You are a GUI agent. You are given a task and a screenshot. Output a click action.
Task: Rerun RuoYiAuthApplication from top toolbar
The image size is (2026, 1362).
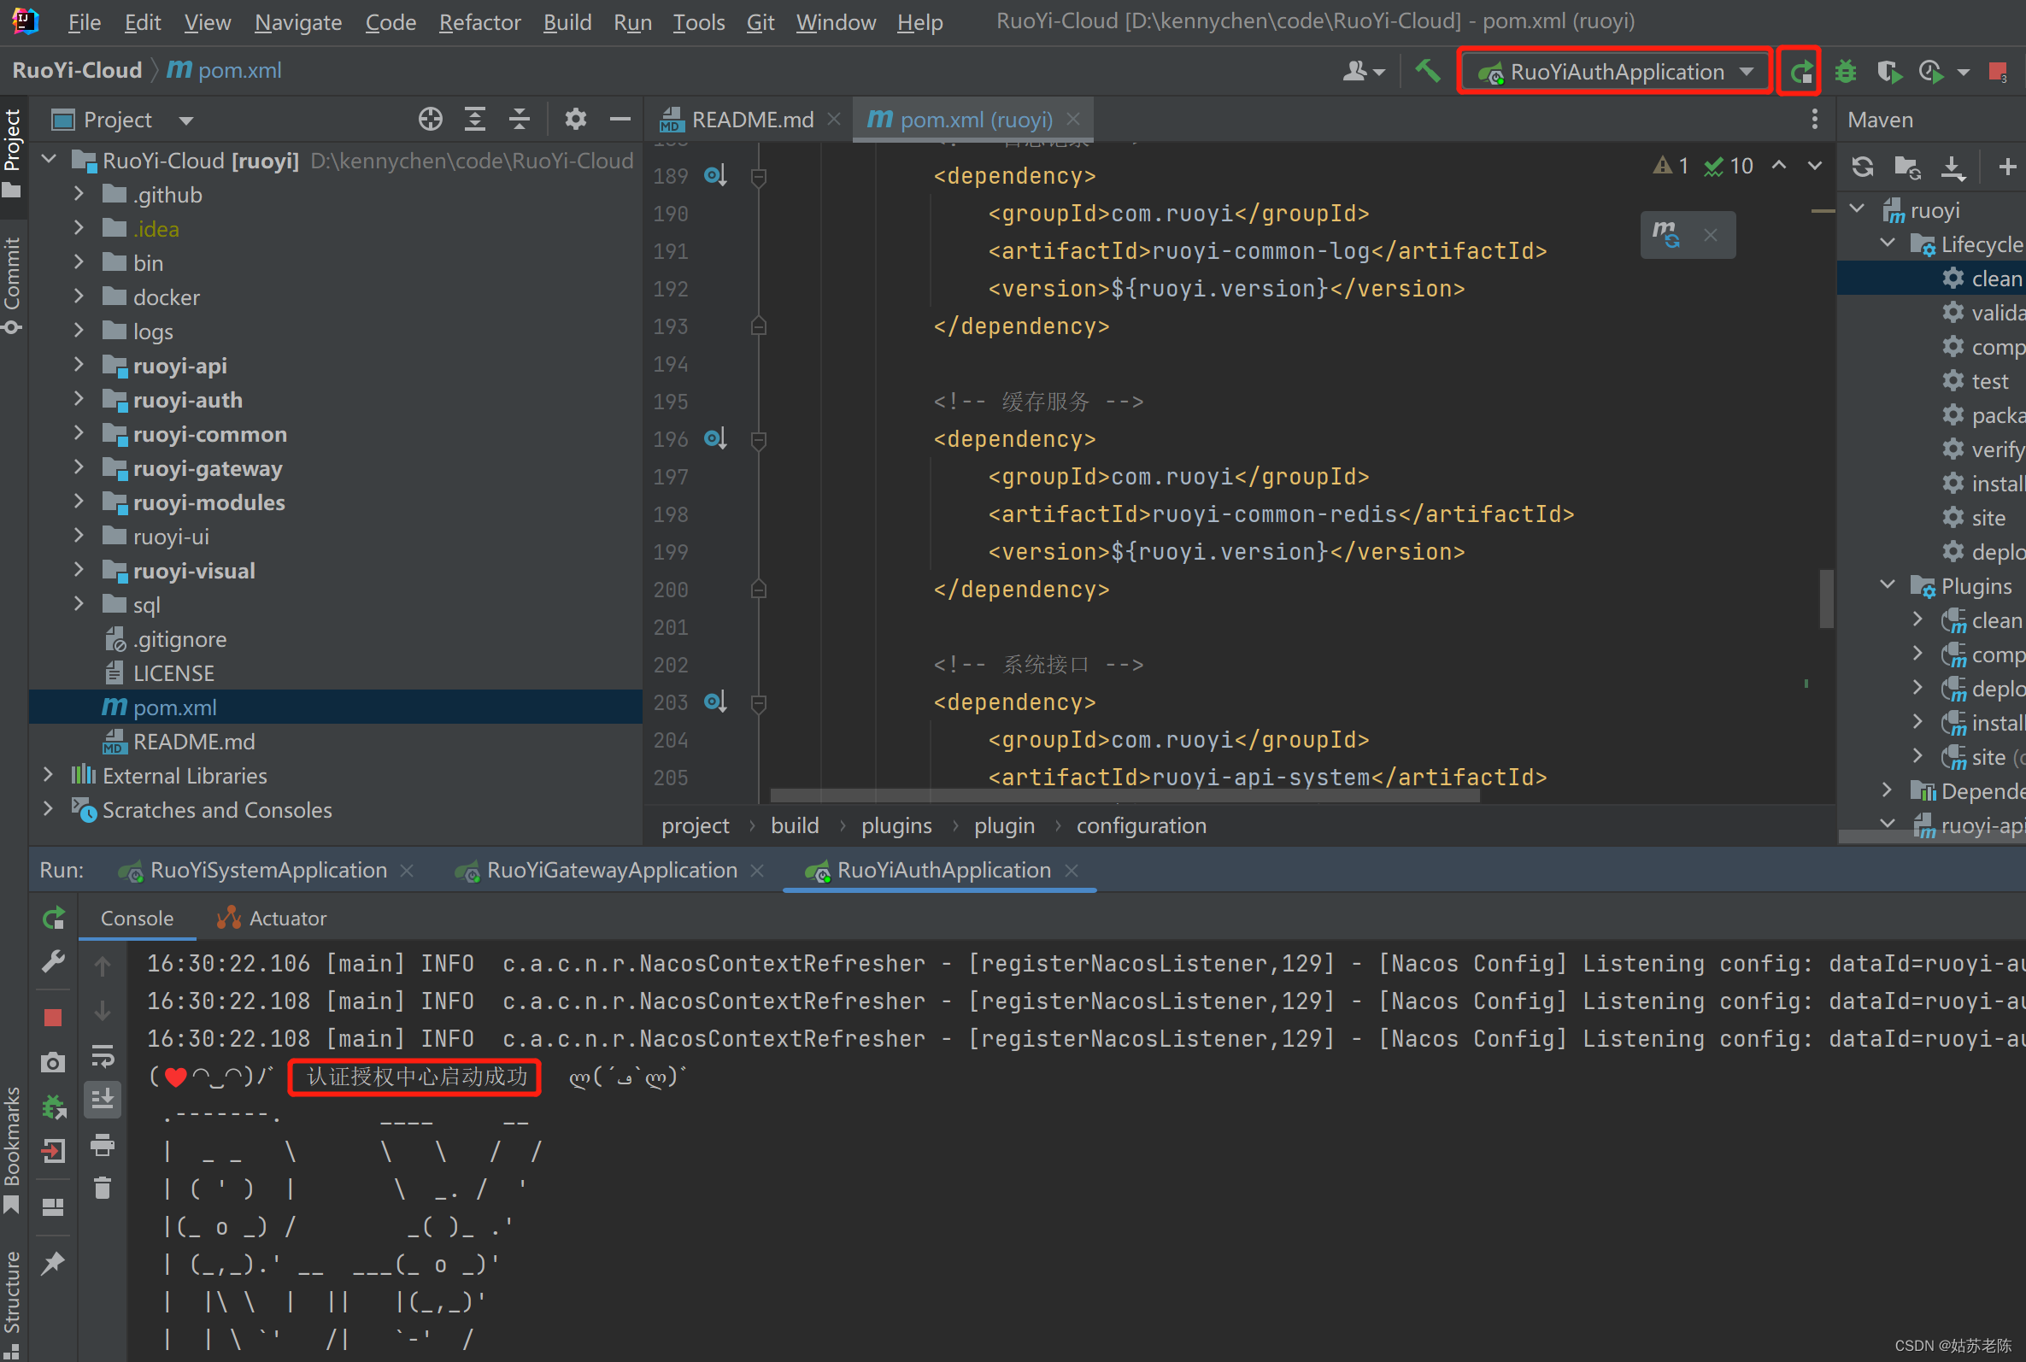1800,71
